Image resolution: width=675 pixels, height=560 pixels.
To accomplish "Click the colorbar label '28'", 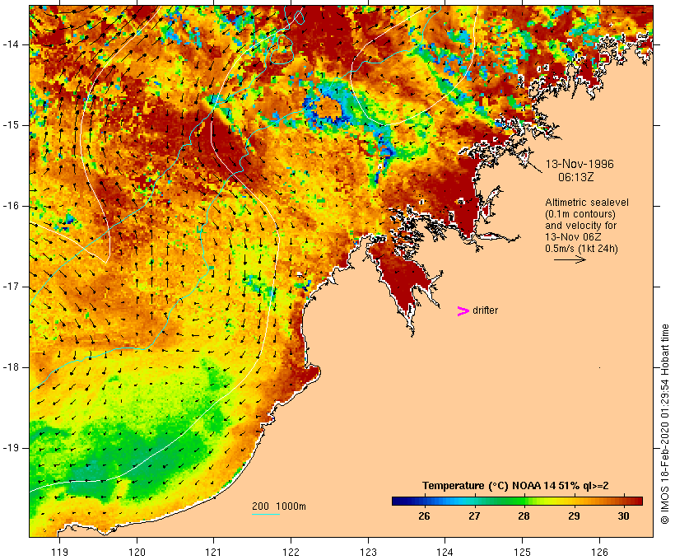I will 524,516.
